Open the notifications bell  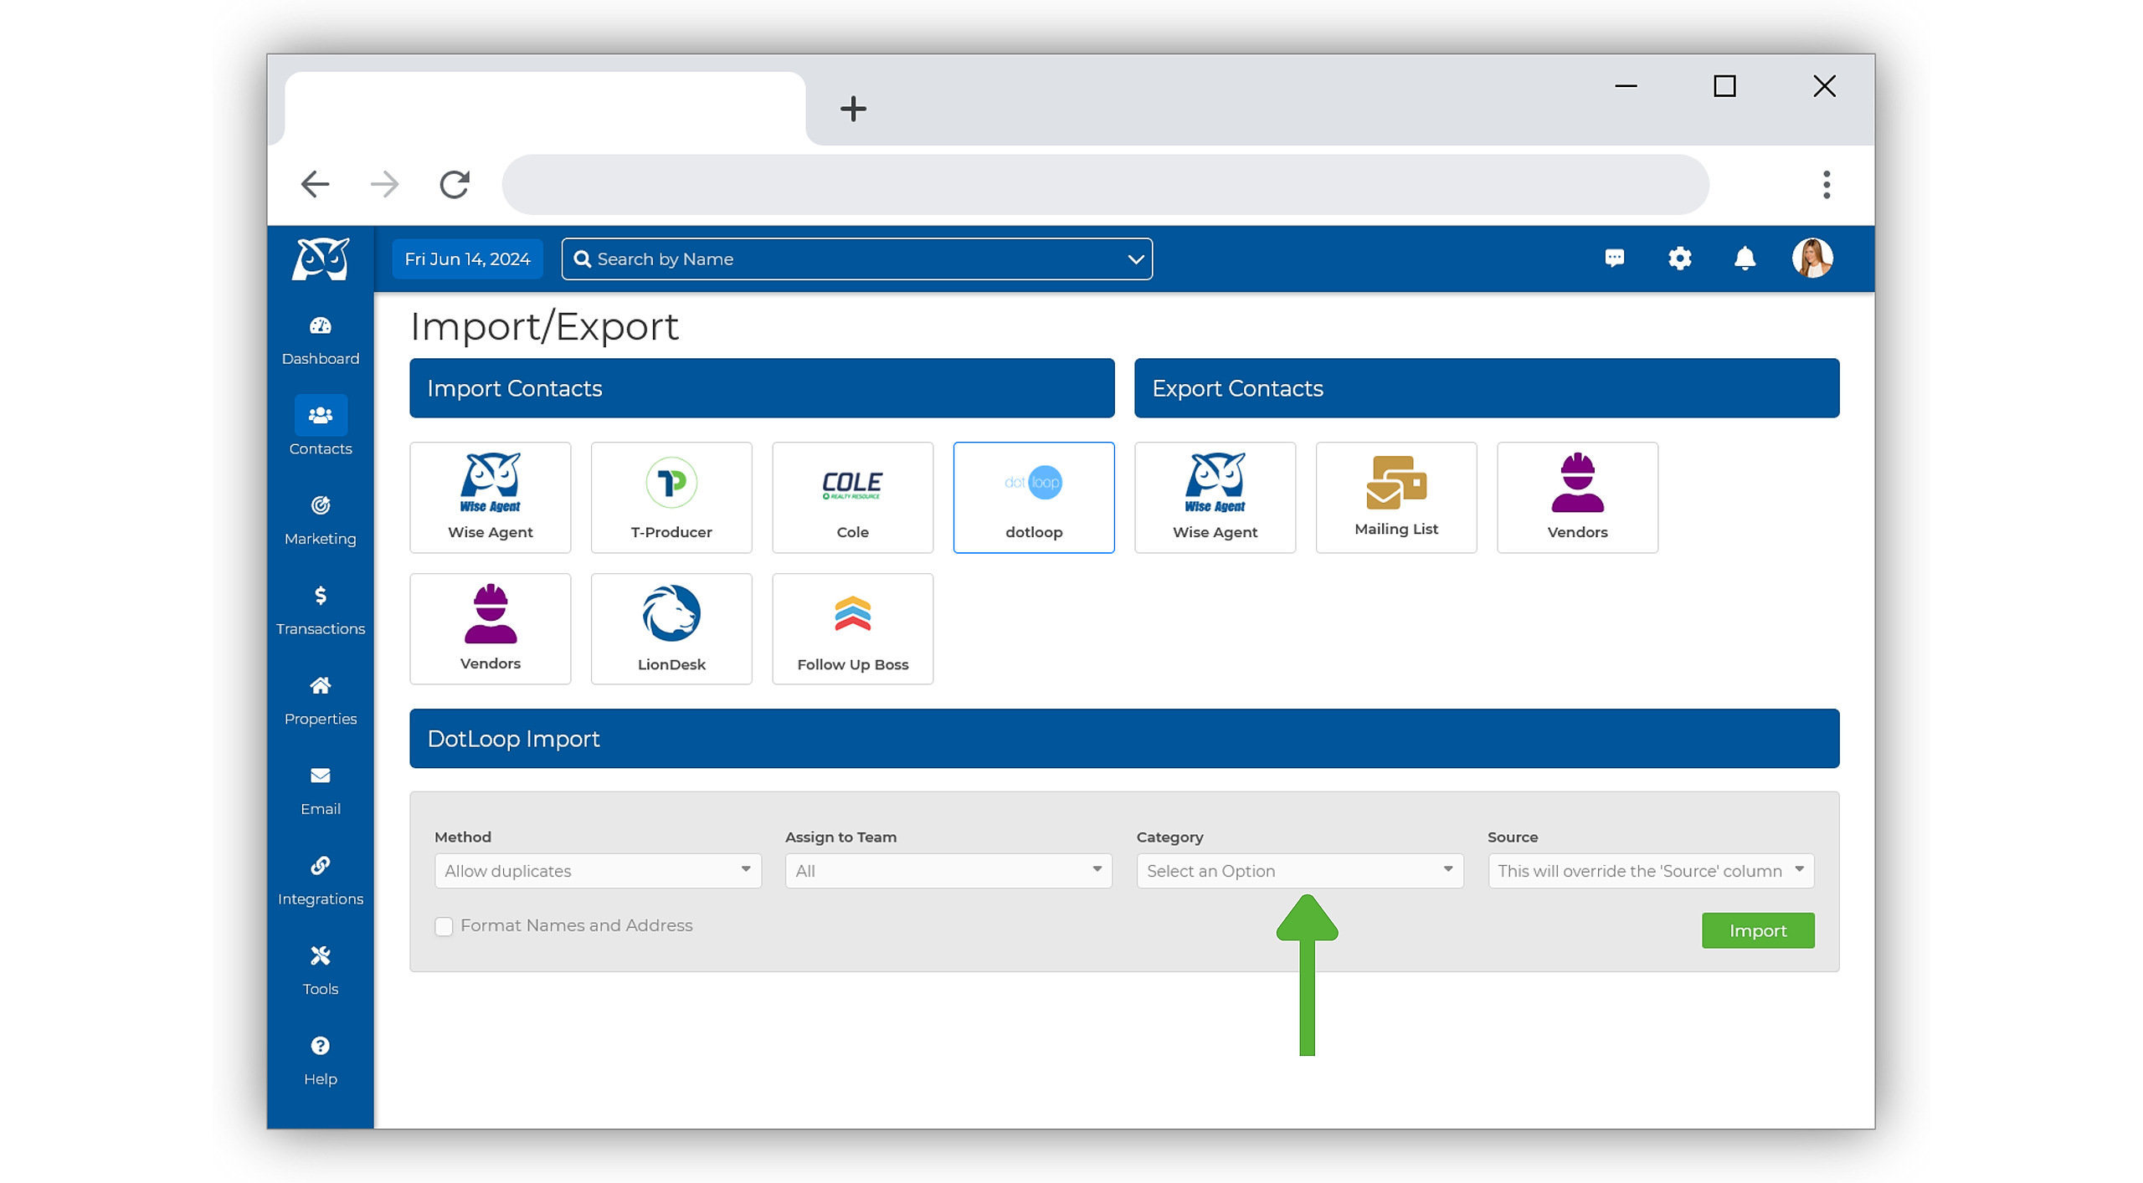1745,258
